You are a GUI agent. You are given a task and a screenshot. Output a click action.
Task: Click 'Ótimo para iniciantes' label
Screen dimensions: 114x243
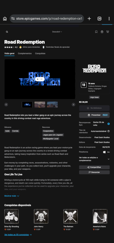(31, 47)
